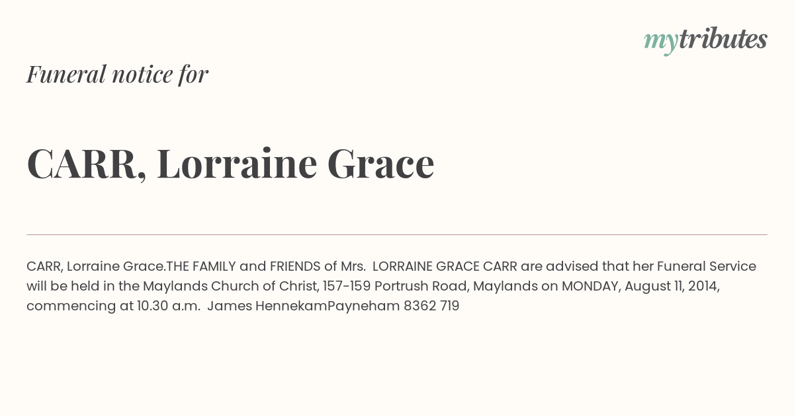Image resolution: width=794 pixels, height=416 pixels.
Task: Click 'LORRAINE GRACE CARR' in notice body
Action: tap(445, 267)
